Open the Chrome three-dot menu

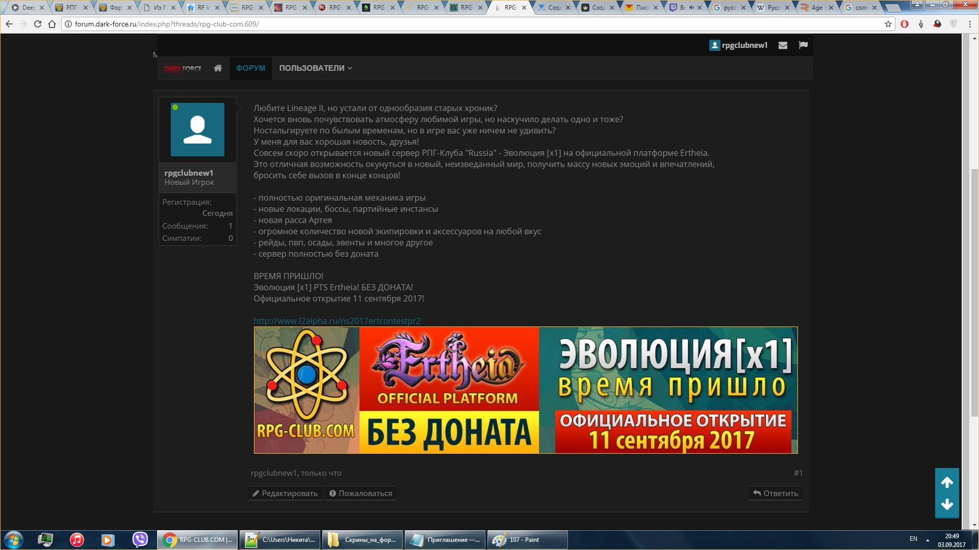pyautogui.click(x=970, y=24)
